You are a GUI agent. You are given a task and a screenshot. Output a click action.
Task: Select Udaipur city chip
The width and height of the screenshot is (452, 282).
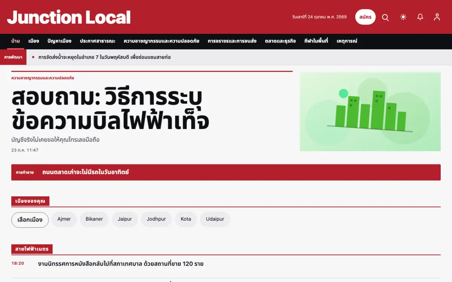pos(215,219)
